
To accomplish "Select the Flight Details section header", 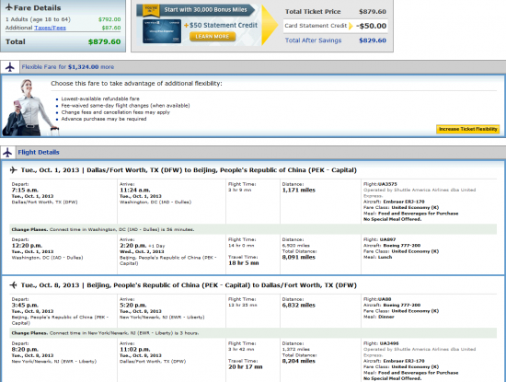I will click(39, 152).
